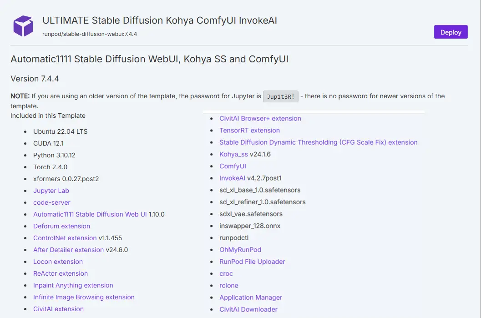The width and height of the screenshot is (481, 318).
Task: Click the Torch 2.4.0 list item
Action: 51,167
